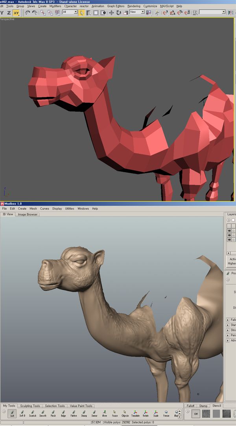
Task: Expand the Falloff properties section
Action: point(228,320)
